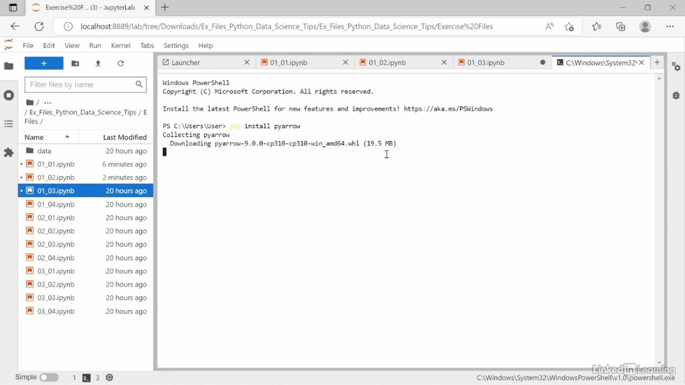This screenshot has width=685, height=385.
Task: Click the breadcrumb ellipsis
Action: (x=47, y=102)
